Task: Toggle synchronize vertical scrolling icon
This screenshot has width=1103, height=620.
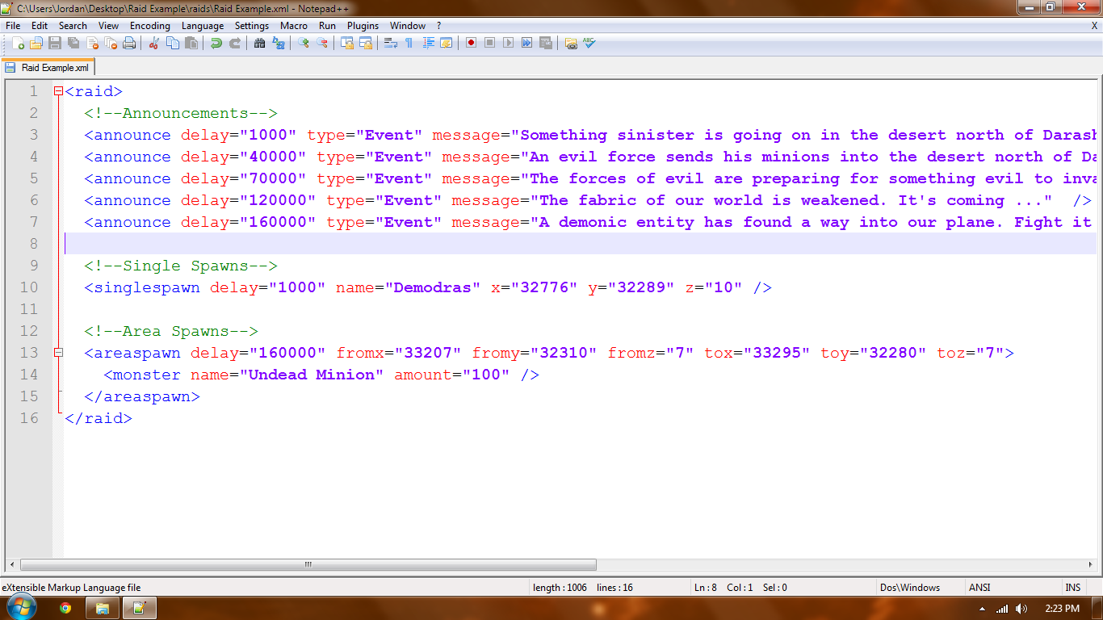Action: pos(346,43)
